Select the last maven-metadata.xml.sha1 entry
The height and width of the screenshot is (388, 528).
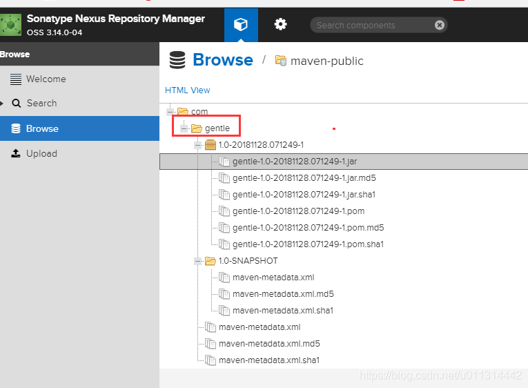click(268, 360)
